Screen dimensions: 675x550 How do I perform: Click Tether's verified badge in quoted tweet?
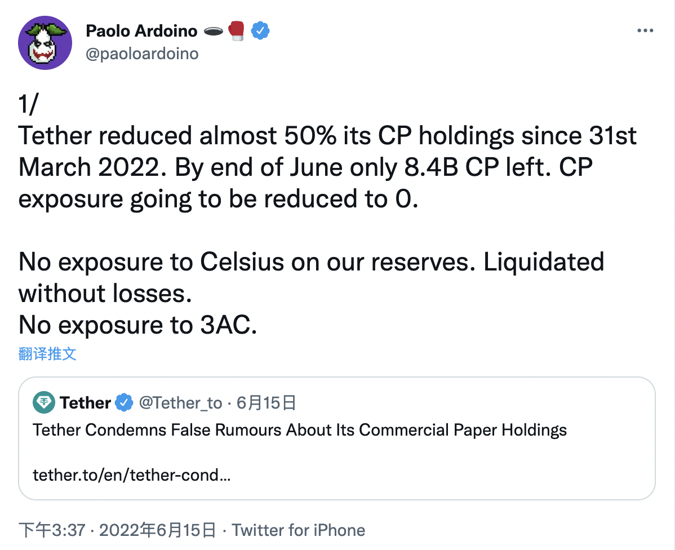pyautogui.click(x=125, y=403)
